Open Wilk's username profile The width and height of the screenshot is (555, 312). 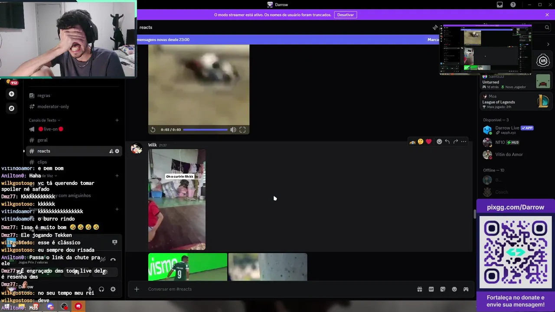152,145
